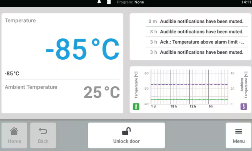Tap the bell notification icon in status bar

(99, 2)
